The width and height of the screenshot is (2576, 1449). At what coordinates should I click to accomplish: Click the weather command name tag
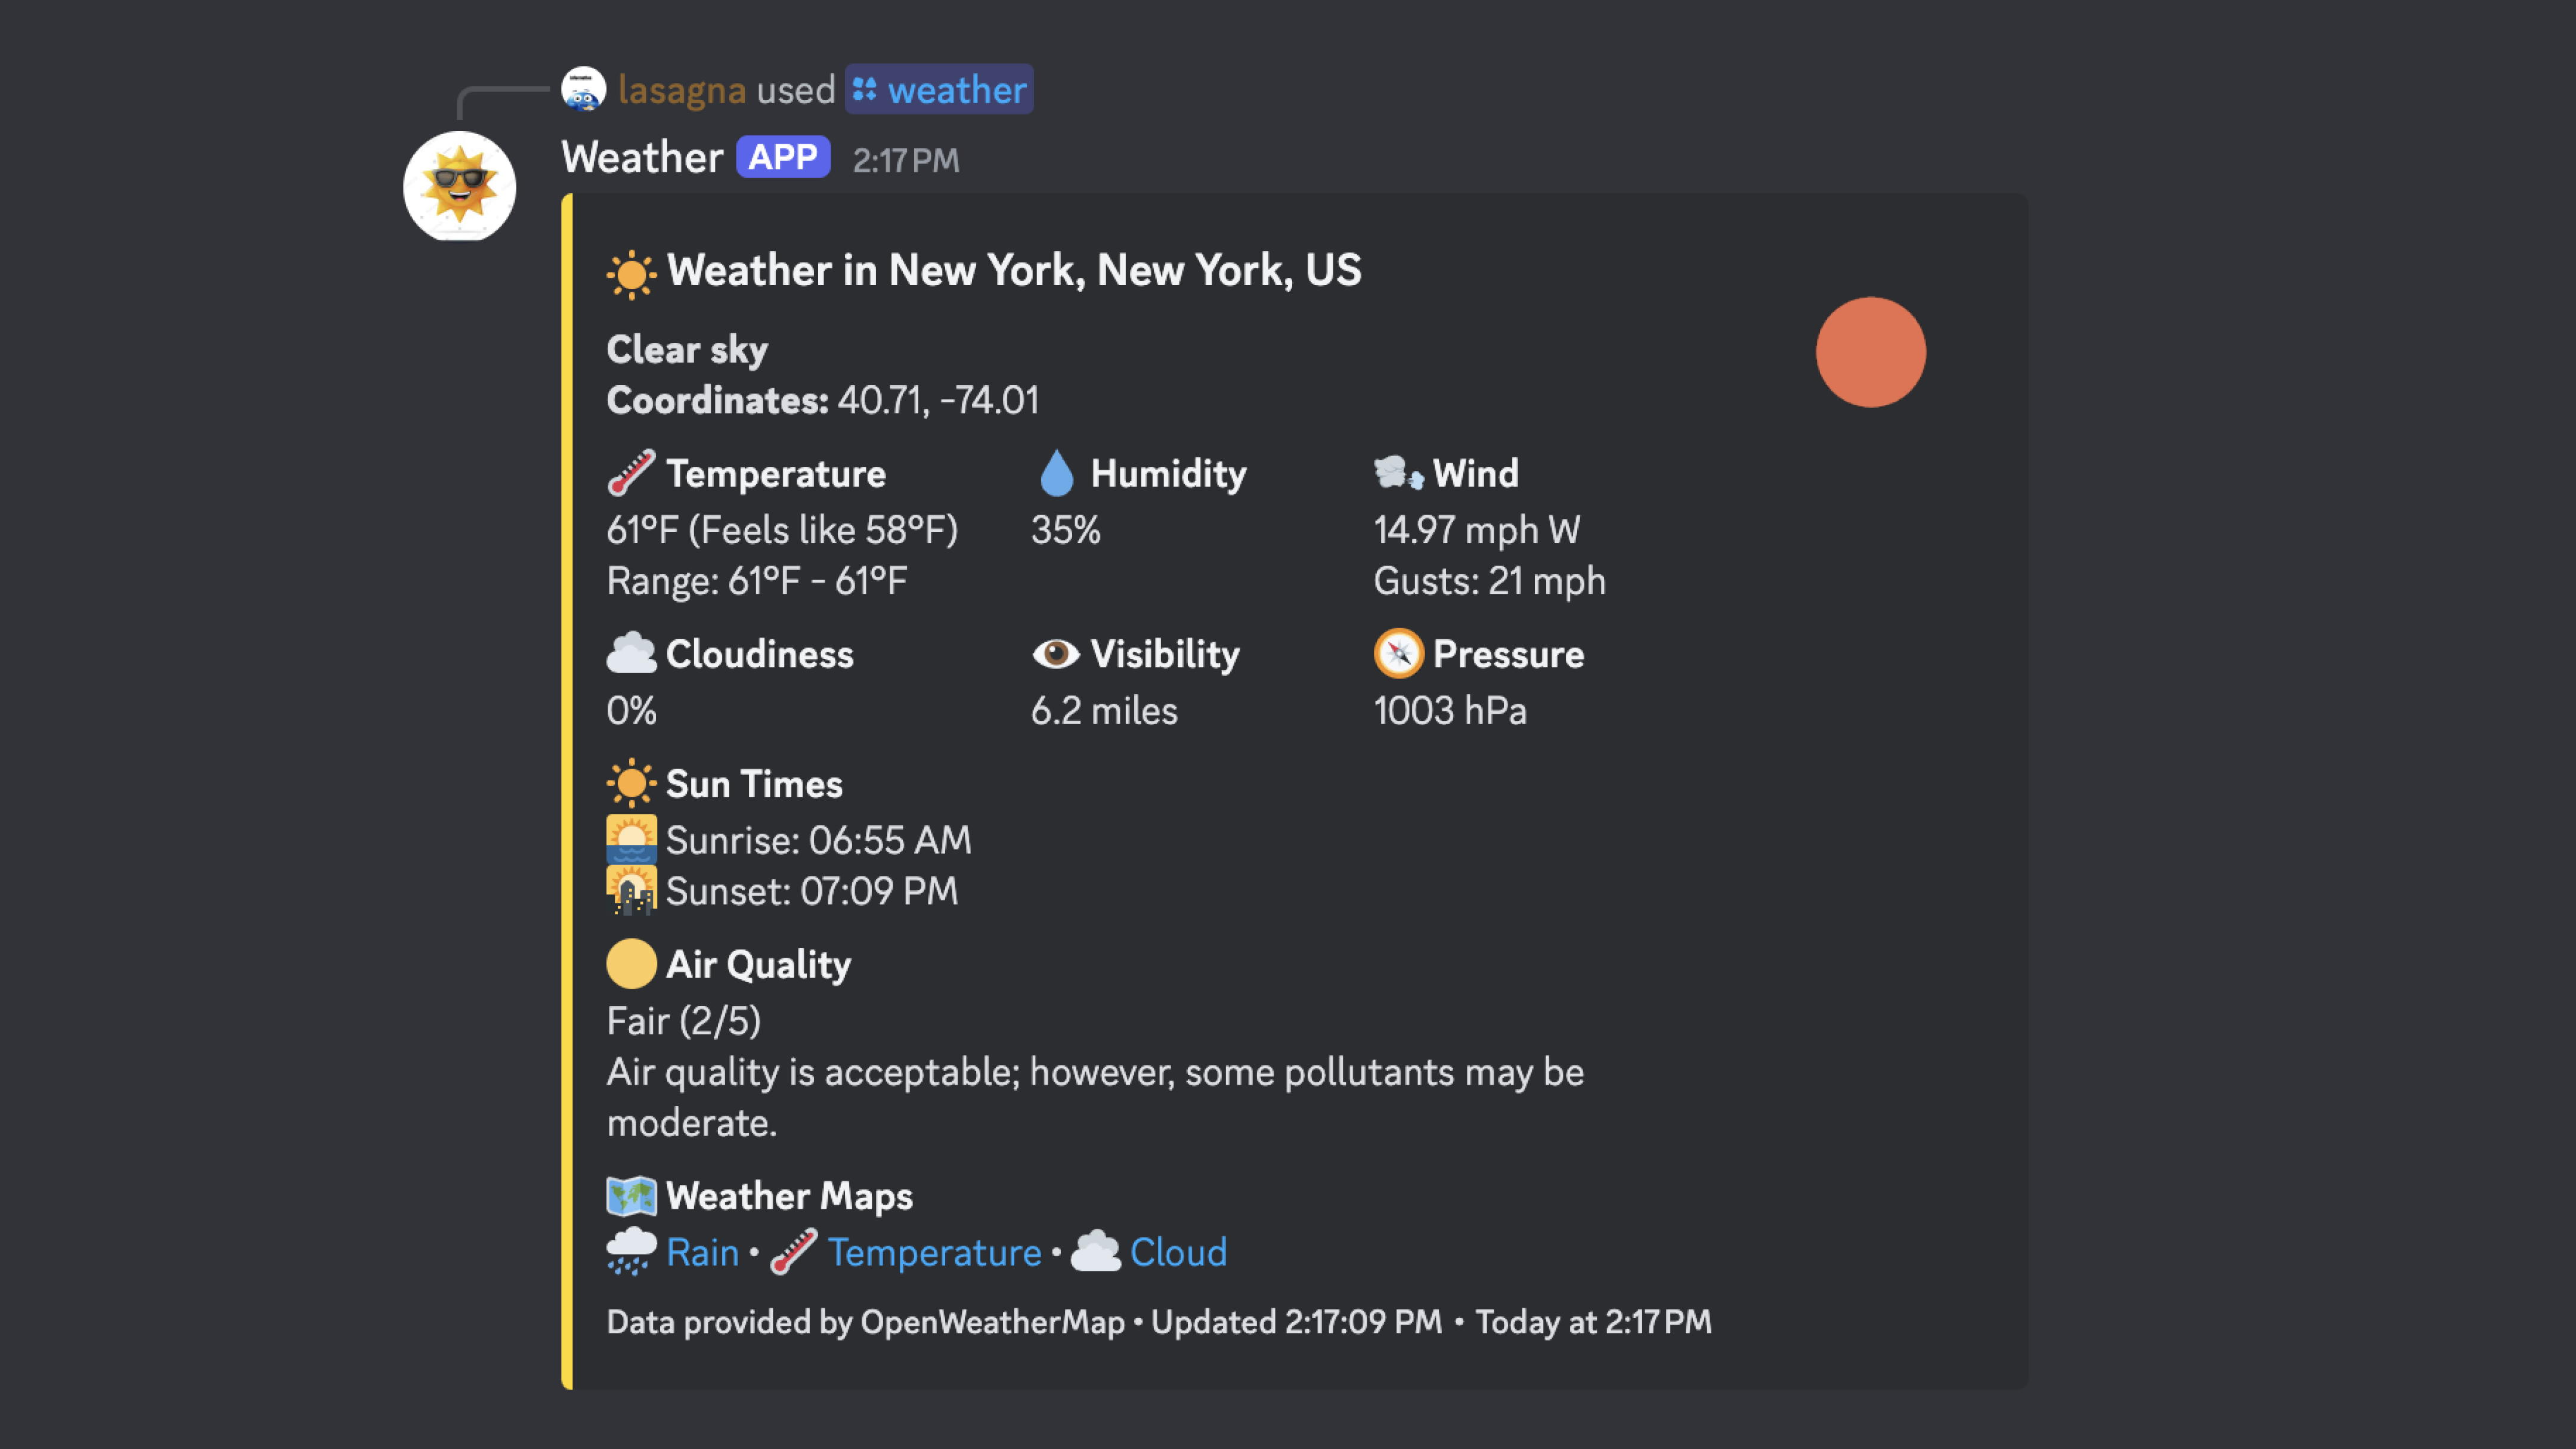coord(956,90)
